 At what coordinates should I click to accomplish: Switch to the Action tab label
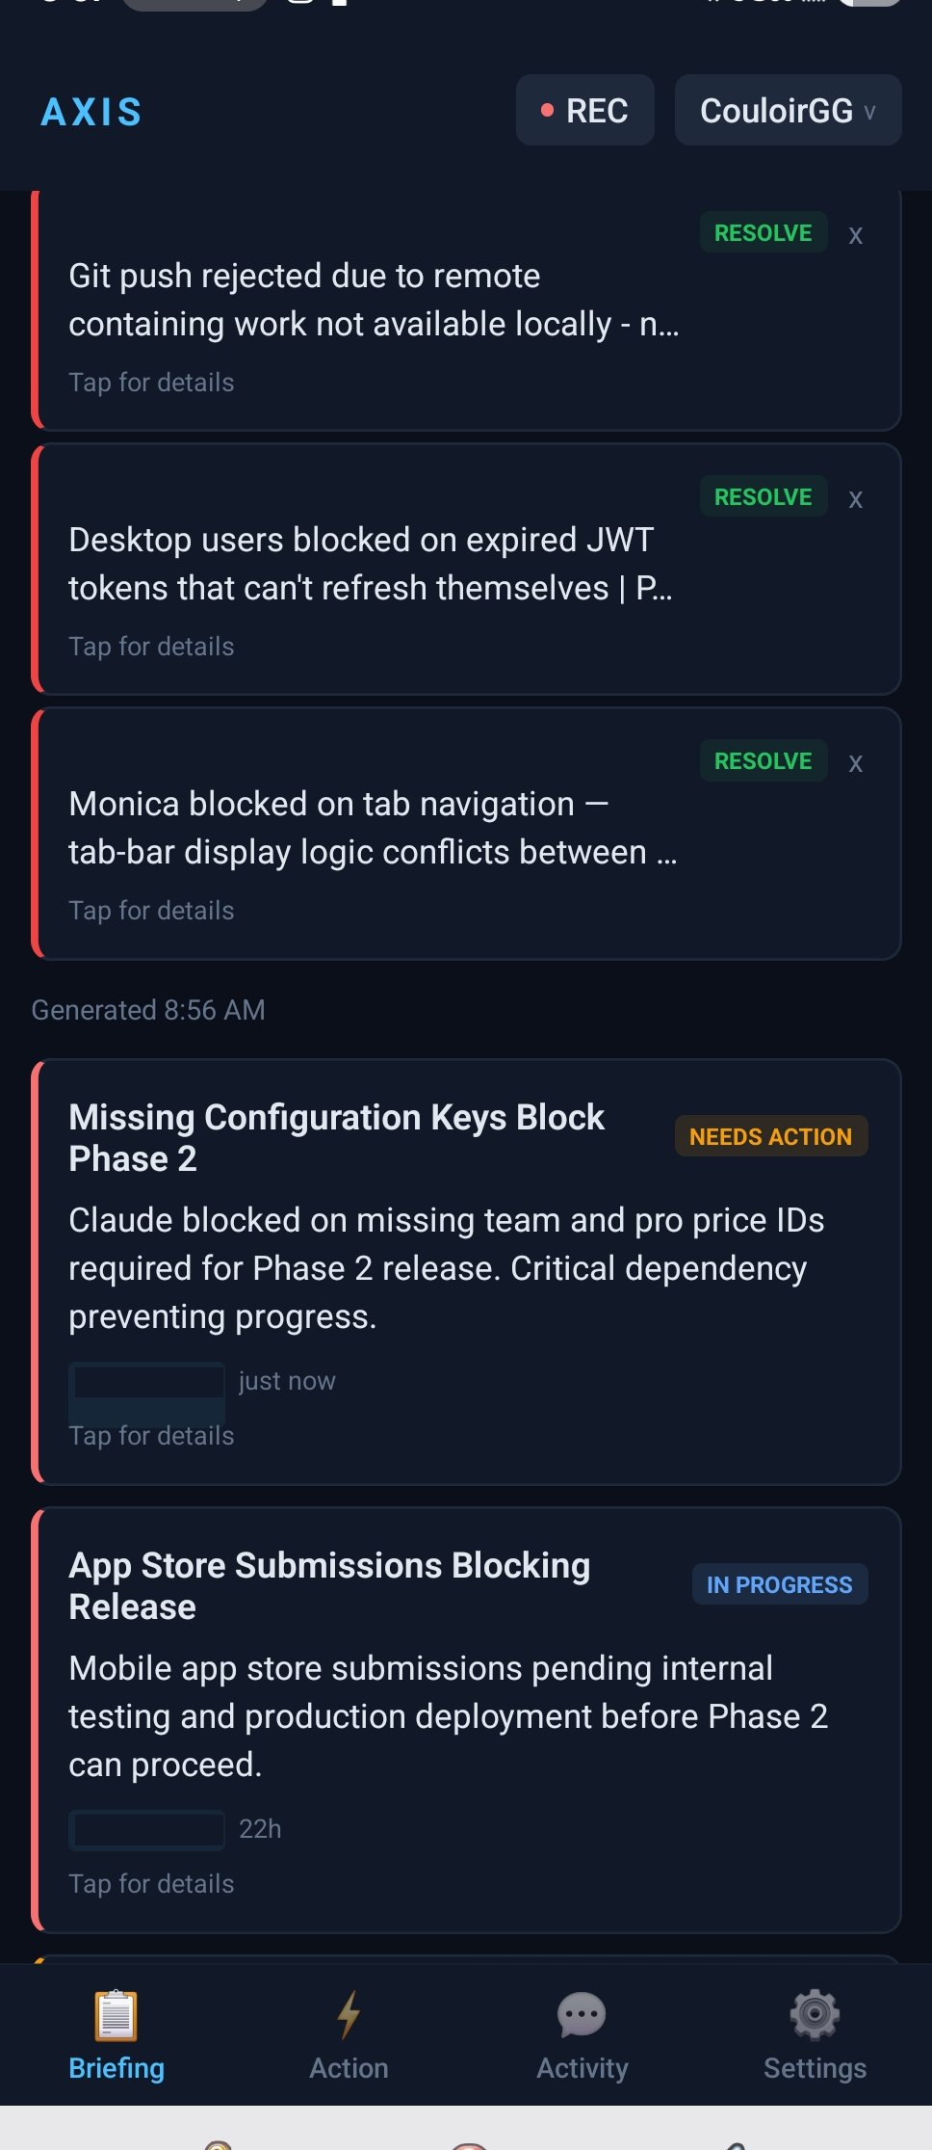[x=349, y=2068]
